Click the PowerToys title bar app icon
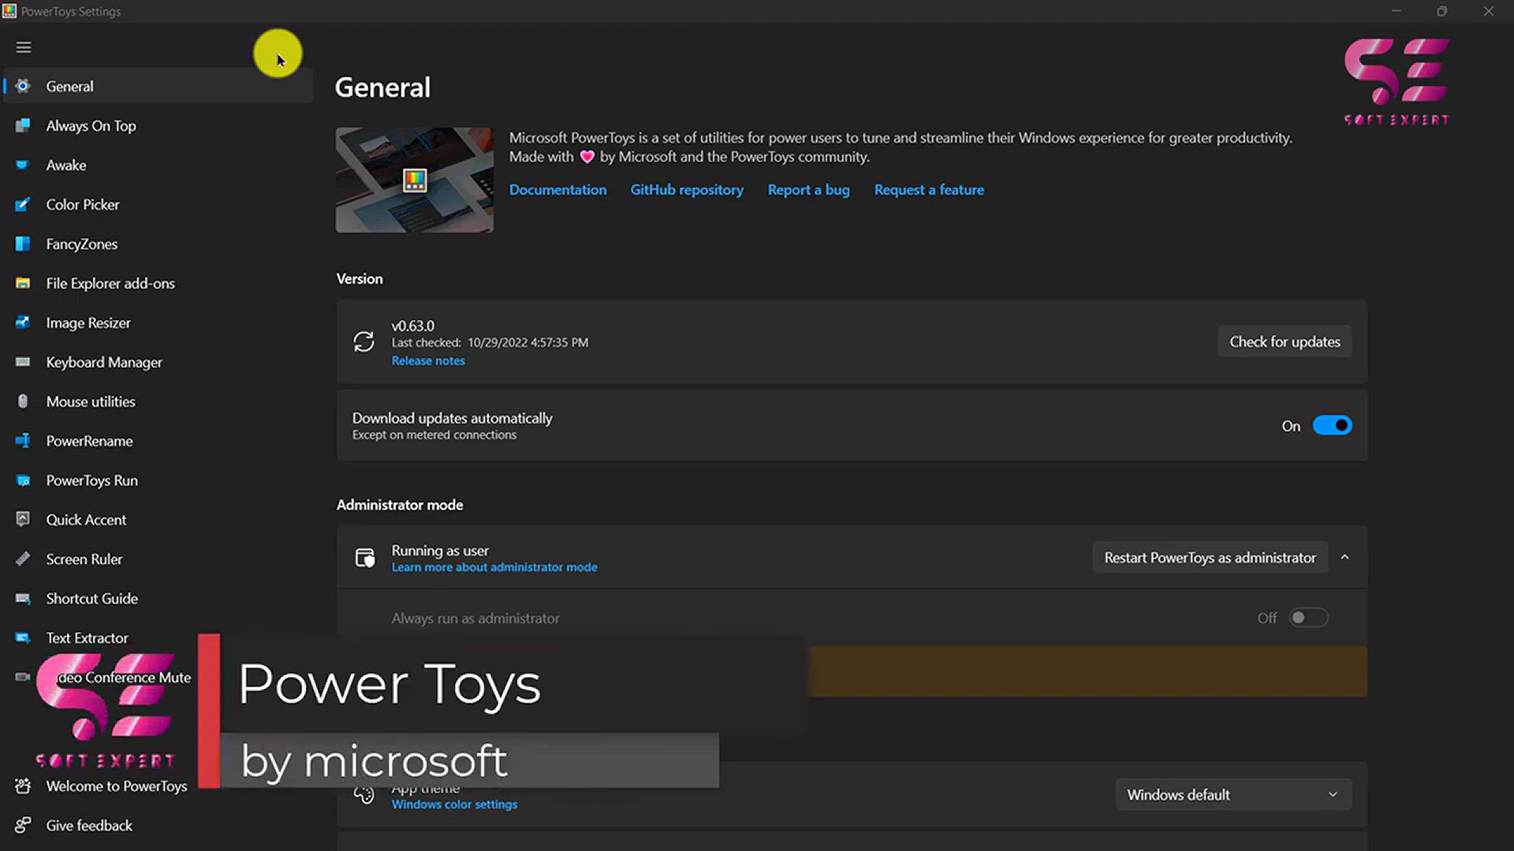The image size is (1514, 851). 9,11
